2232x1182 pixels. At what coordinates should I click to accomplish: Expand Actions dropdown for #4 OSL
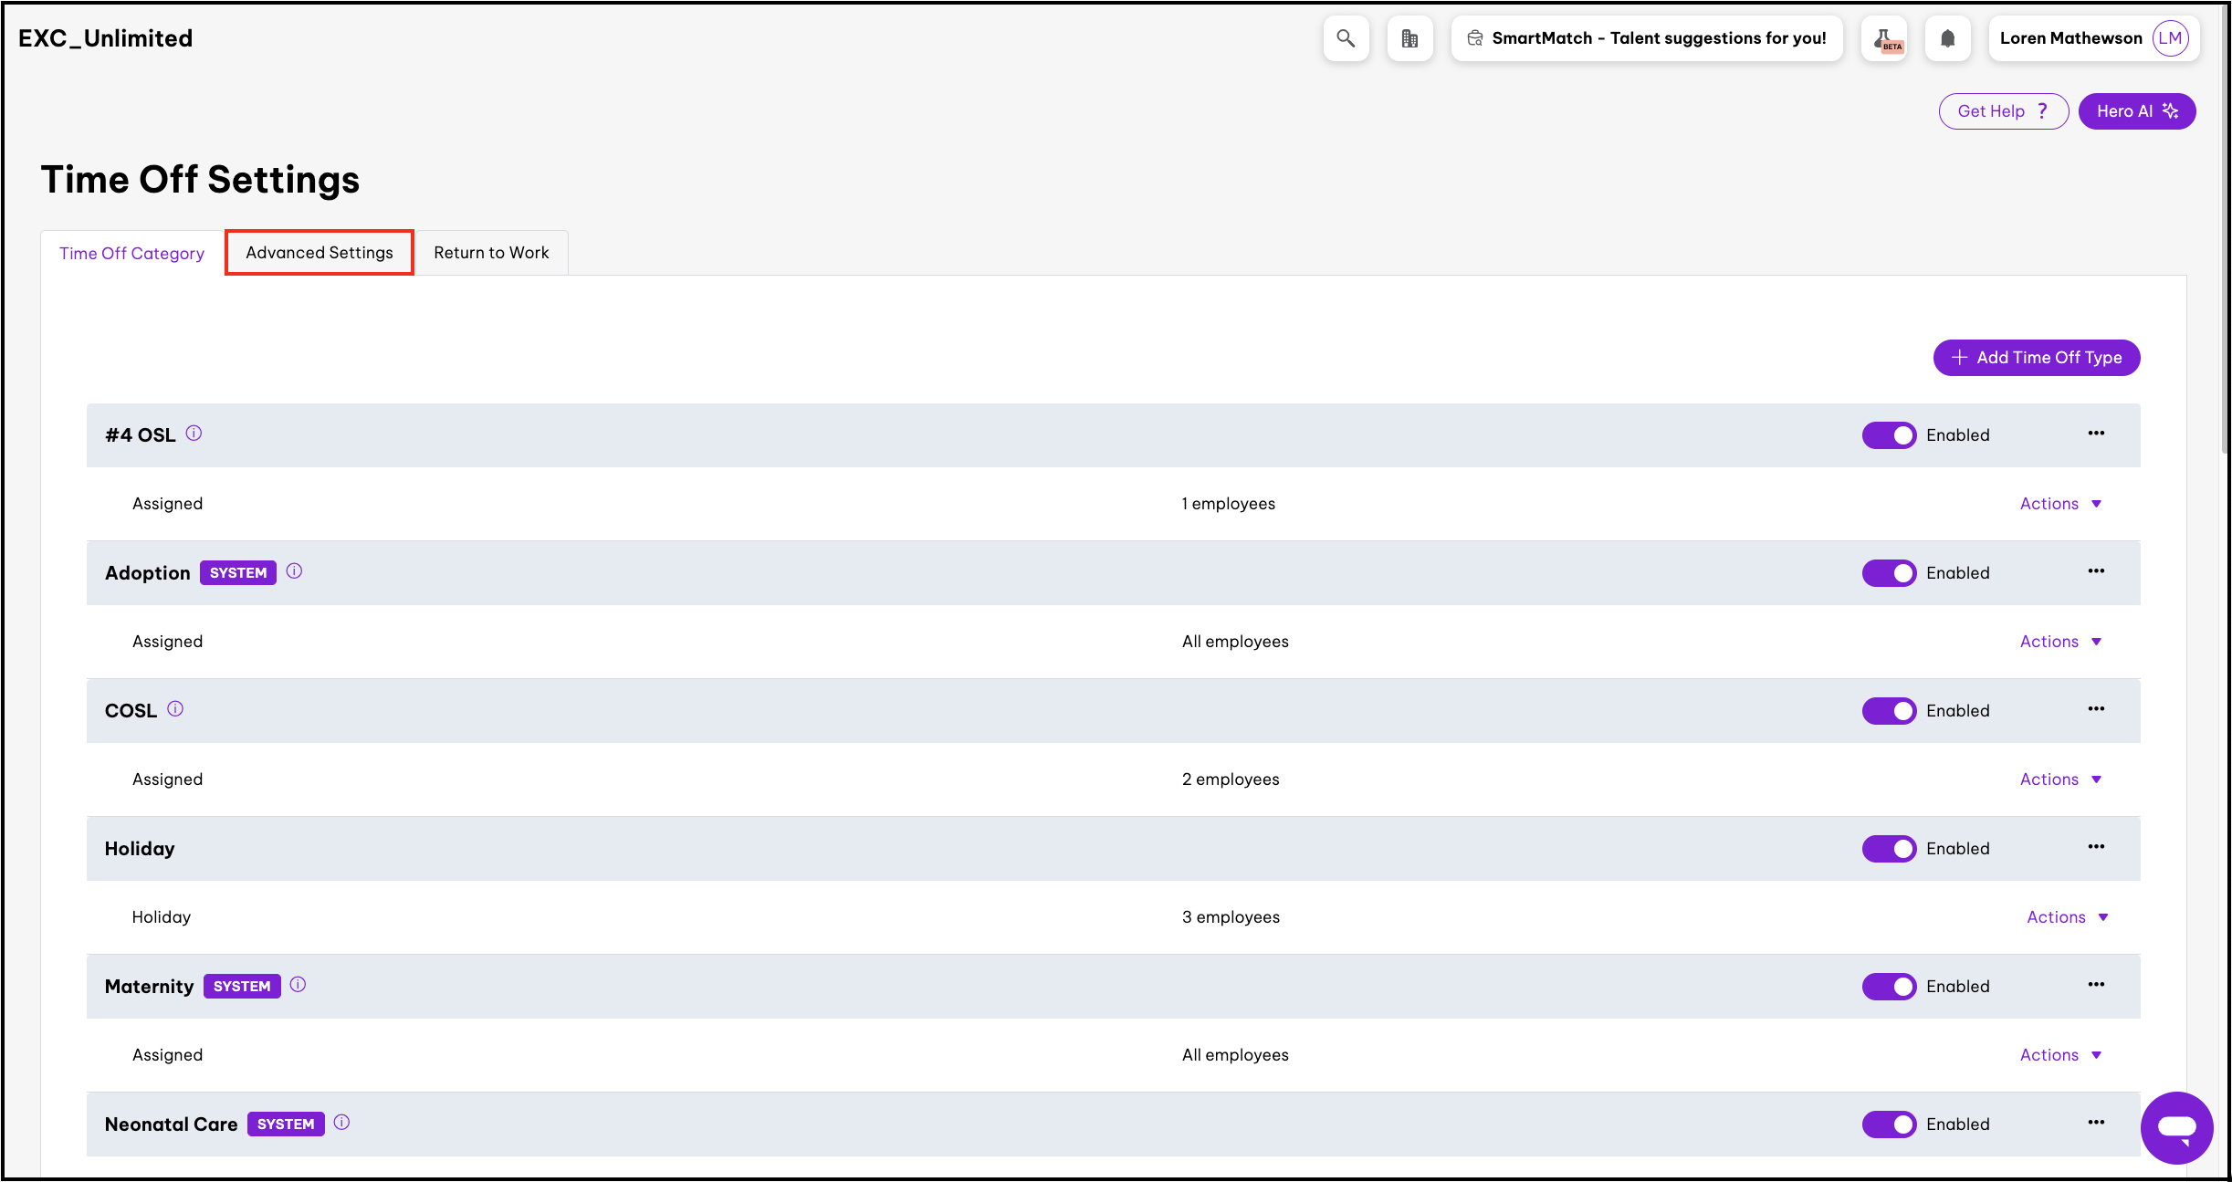[x=2059, y=504]
